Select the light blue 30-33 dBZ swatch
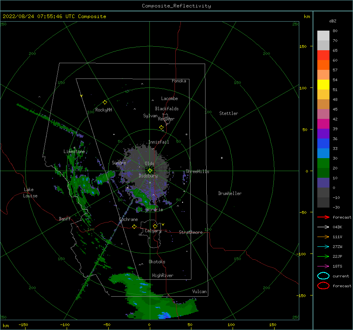The image size is (353, 330). (x=323, y=153)
